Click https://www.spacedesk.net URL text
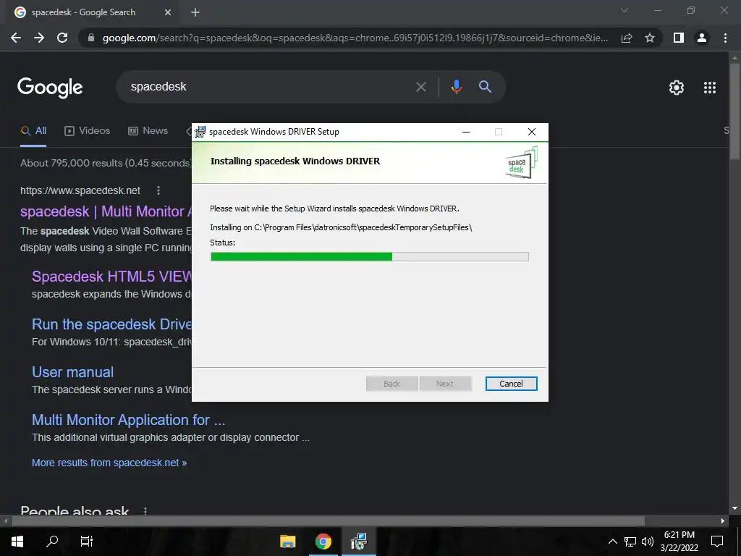The width and height of the screenshot is (741, 556). [80, 190]
